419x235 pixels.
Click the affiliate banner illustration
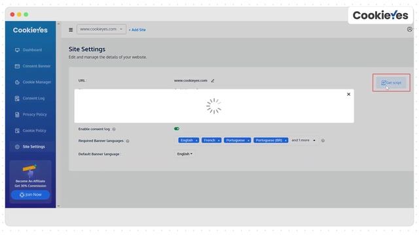[x=30, y=170]
